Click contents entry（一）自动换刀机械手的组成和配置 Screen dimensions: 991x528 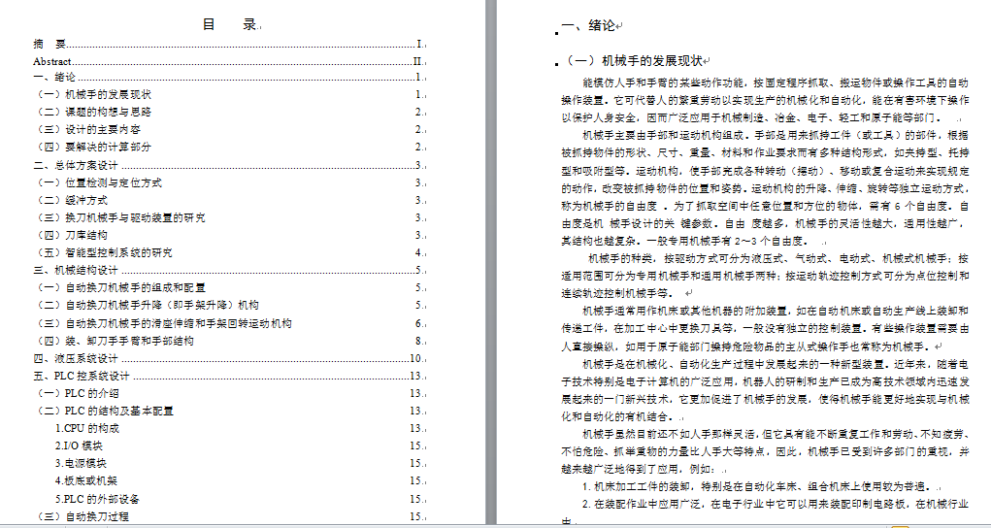(229, 287)
